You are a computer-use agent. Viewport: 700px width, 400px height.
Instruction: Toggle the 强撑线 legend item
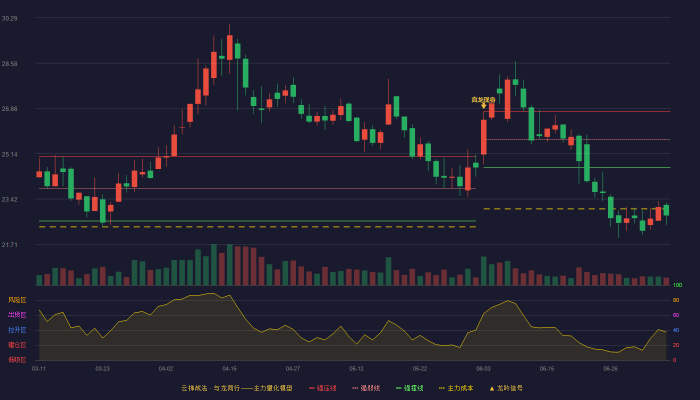pos(409,388)
